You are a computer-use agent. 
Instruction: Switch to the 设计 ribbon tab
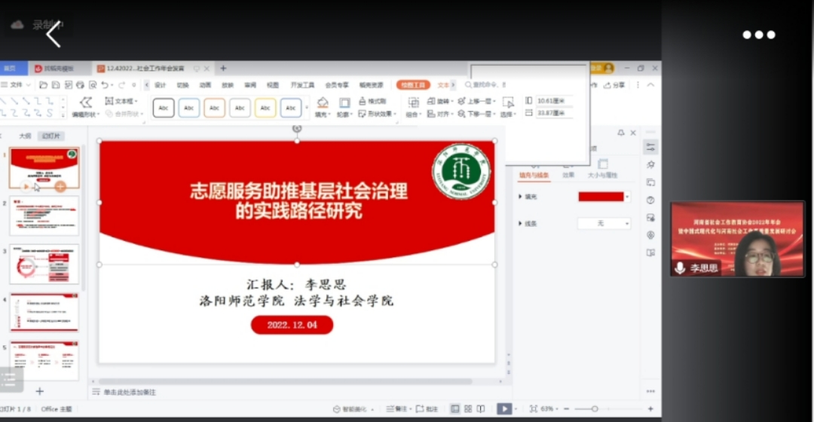click(160, 85)
